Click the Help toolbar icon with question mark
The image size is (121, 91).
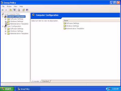[23, 10]
